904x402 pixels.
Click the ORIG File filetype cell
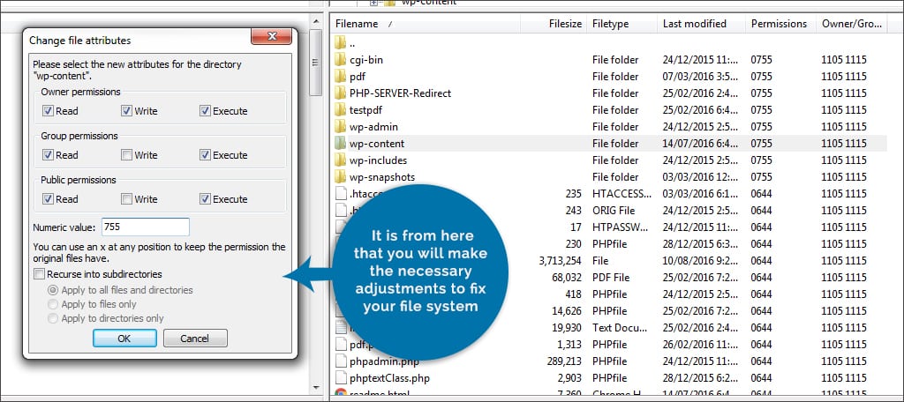point(614,210)
